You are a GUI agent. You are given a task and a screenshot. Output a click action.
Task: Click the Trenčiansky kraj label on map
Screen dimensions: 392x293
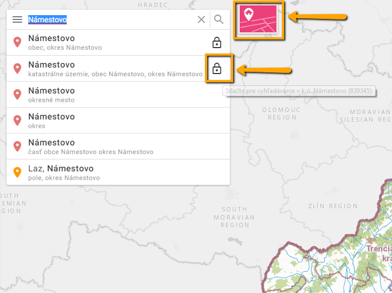point(379,254)
